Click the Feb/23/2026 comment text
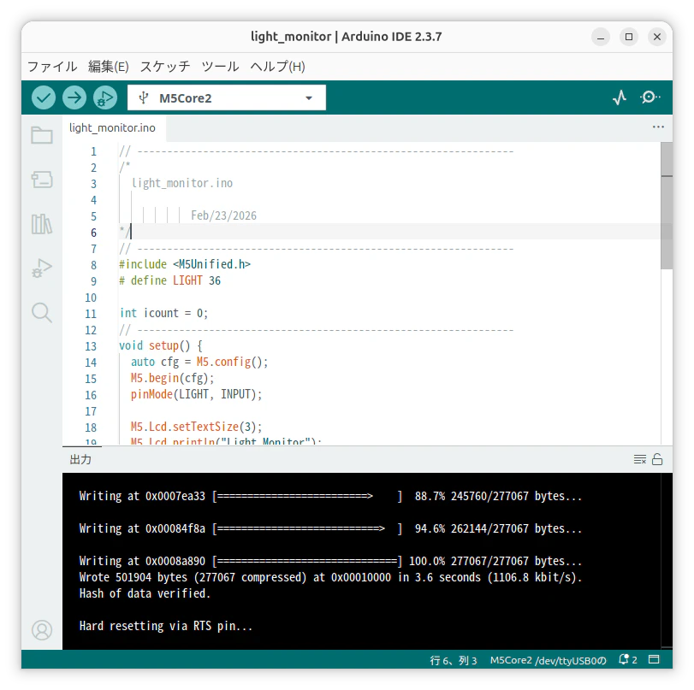Viewport: 694px width, 690px height. point(223,215)
